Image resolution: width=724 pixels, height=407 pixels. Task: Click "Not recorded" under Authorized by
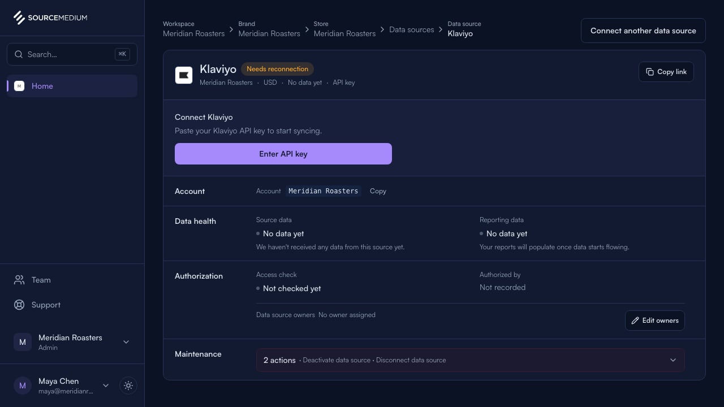(502, 287)
